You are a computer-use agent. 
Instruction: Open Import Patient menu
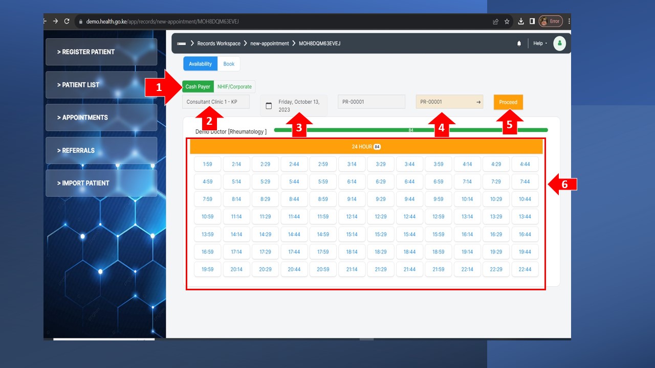tap(101, 183)
